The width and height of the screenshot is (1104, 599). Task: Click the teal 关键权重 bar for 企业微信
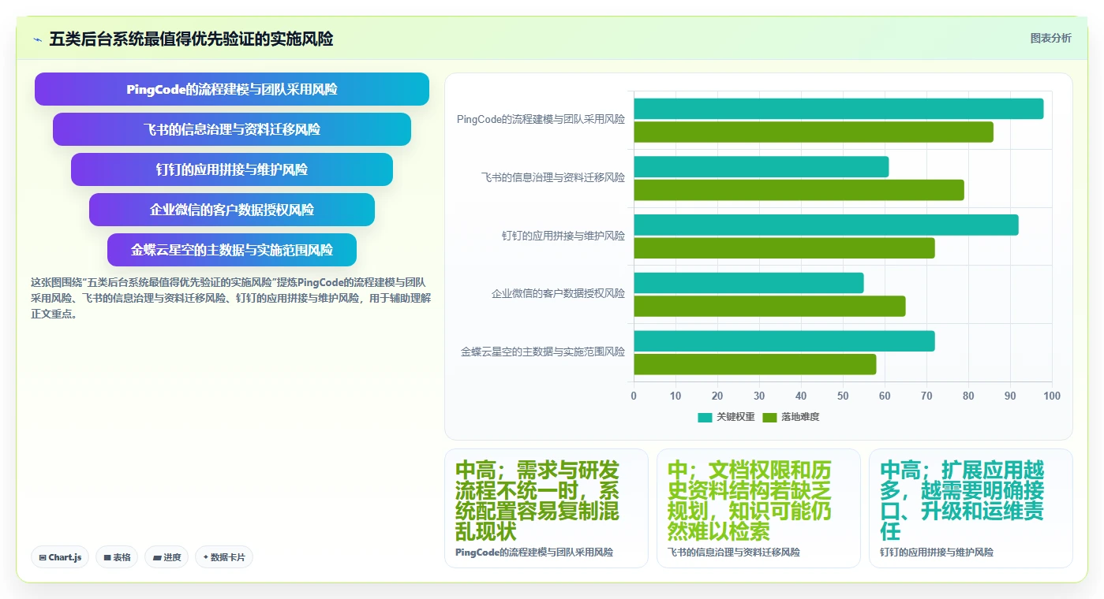tap(749, 282)
